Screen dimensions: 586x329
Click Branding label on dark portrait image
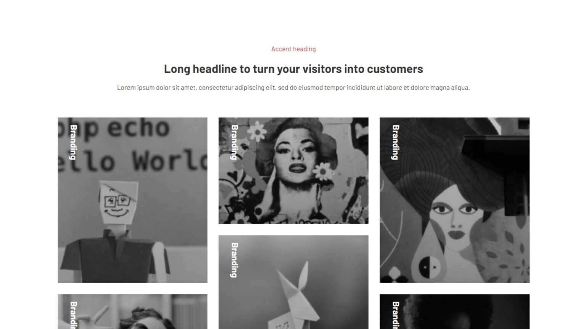pyautogui.click(x=396, y=315)
